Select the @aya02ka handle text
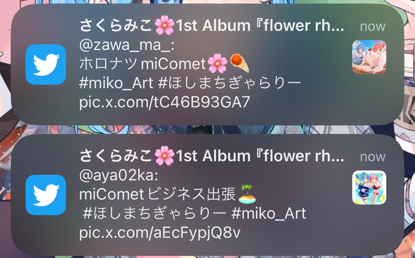 [118, 175]
